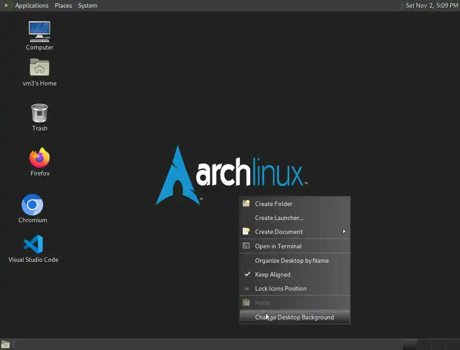Image resolution: width=460 pixels, height=350 pixels.
Task: Click the MATE logo icon beside Applications
Action: coord(8,5)
